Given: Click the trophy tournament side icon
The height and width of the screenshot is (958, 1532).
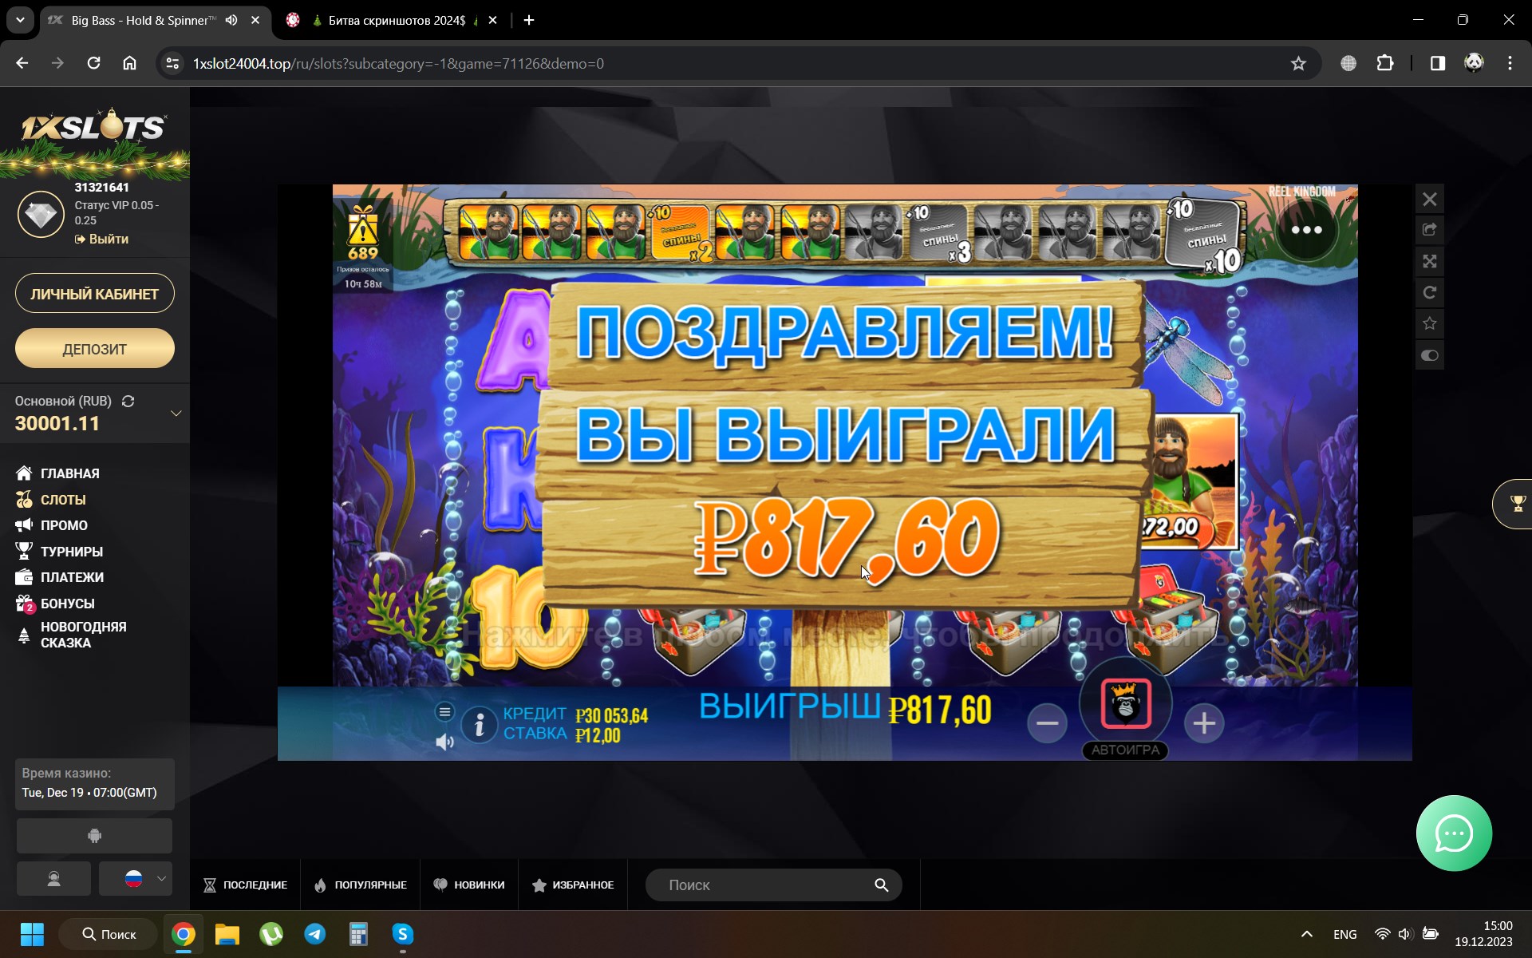Looking at the screenshot, I should tap(1517, 504).
